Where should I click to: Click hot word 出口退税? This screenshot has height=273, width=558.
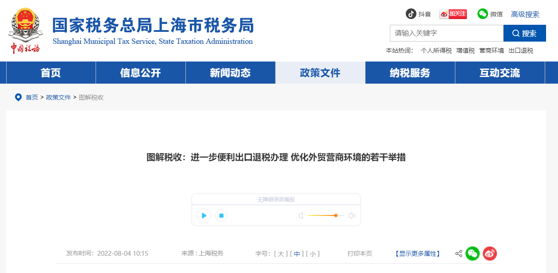(x=521, y=50)
